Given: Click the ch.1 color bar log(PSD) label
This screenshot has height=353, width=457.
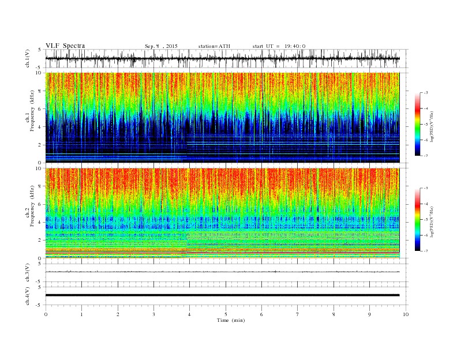Looking at the screenshot, I should 432,126.
